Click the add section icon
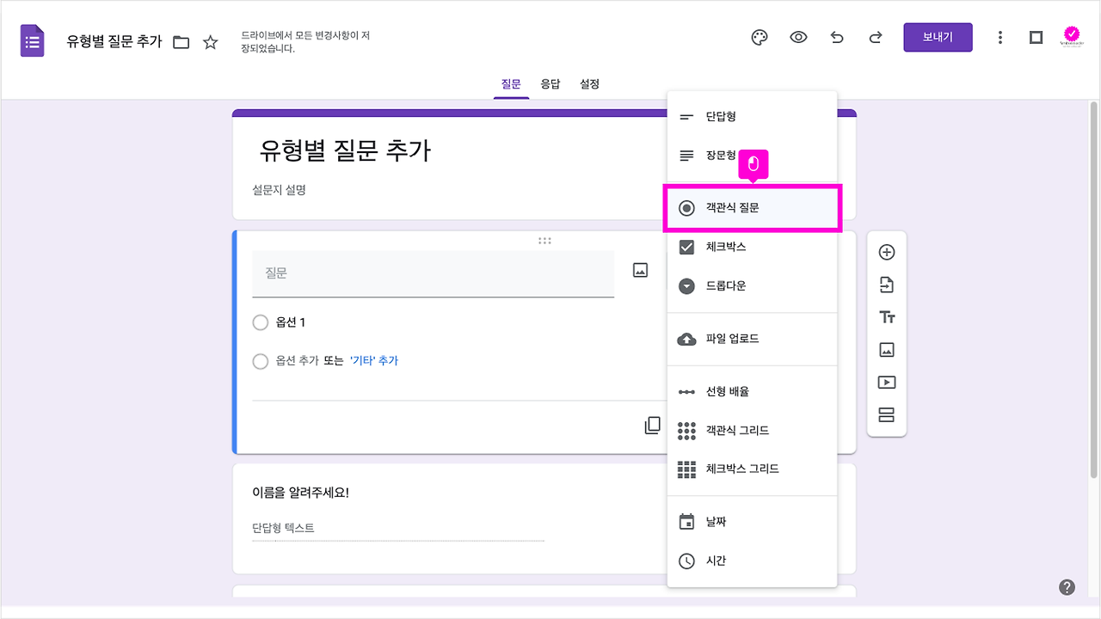Image resolution: width=1101 pixels, height=619 pixels. coord(886,414)
